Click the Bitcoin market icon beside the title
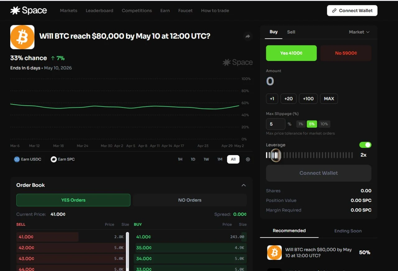This screenshot has width=398, height=271. click(22, 37)
